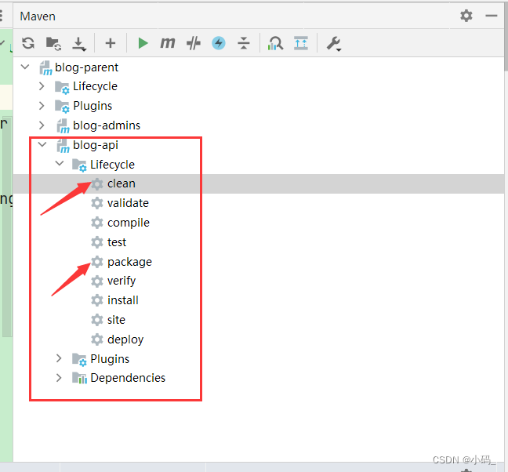Click blog-api Lifecycle folder icon

(x=79, y=165)
